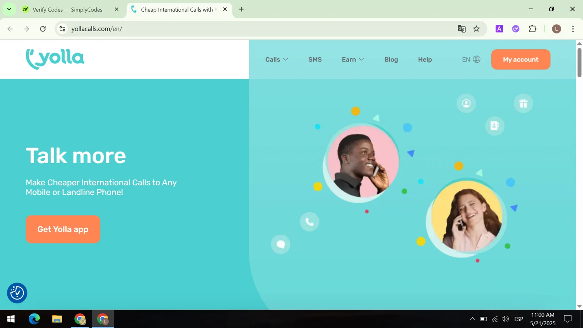This screenshot has height=328, width=583.
Task: Close the Verify Codes SimplyCodes tab
Action: point(117,9)
